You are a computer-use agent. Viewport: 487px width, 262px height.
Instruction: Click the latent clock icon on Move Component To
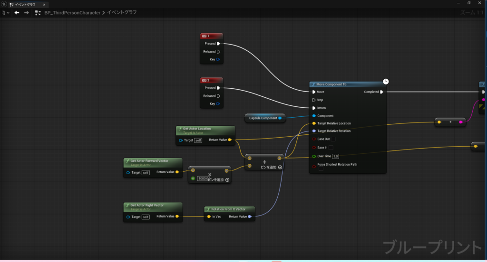[386, 82]
